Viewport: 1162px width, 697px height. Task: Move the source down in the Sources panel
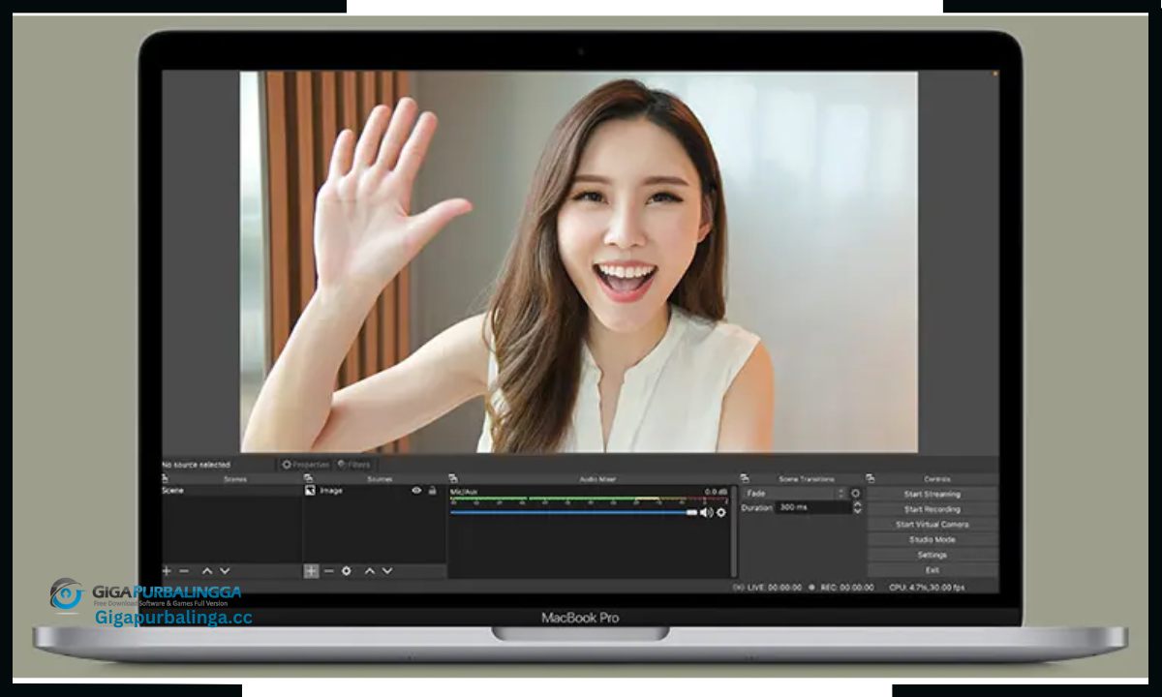tap(387, 571)
